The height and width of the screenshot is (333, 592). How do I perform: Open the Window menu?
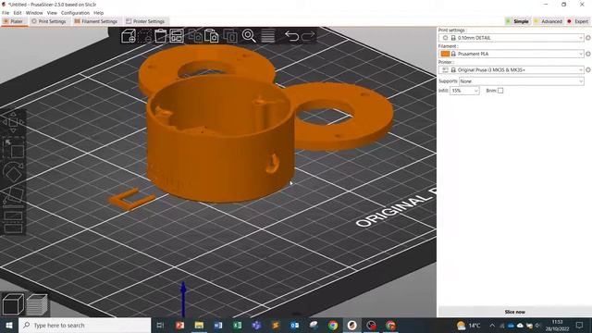[34, 13]
